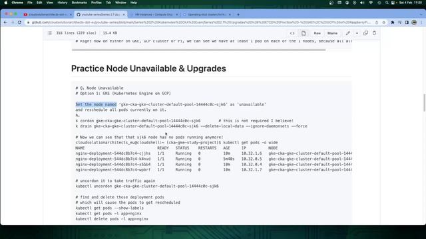Open the View menu
The height and width of the screenshot is (239, 426).
point(50,3)
